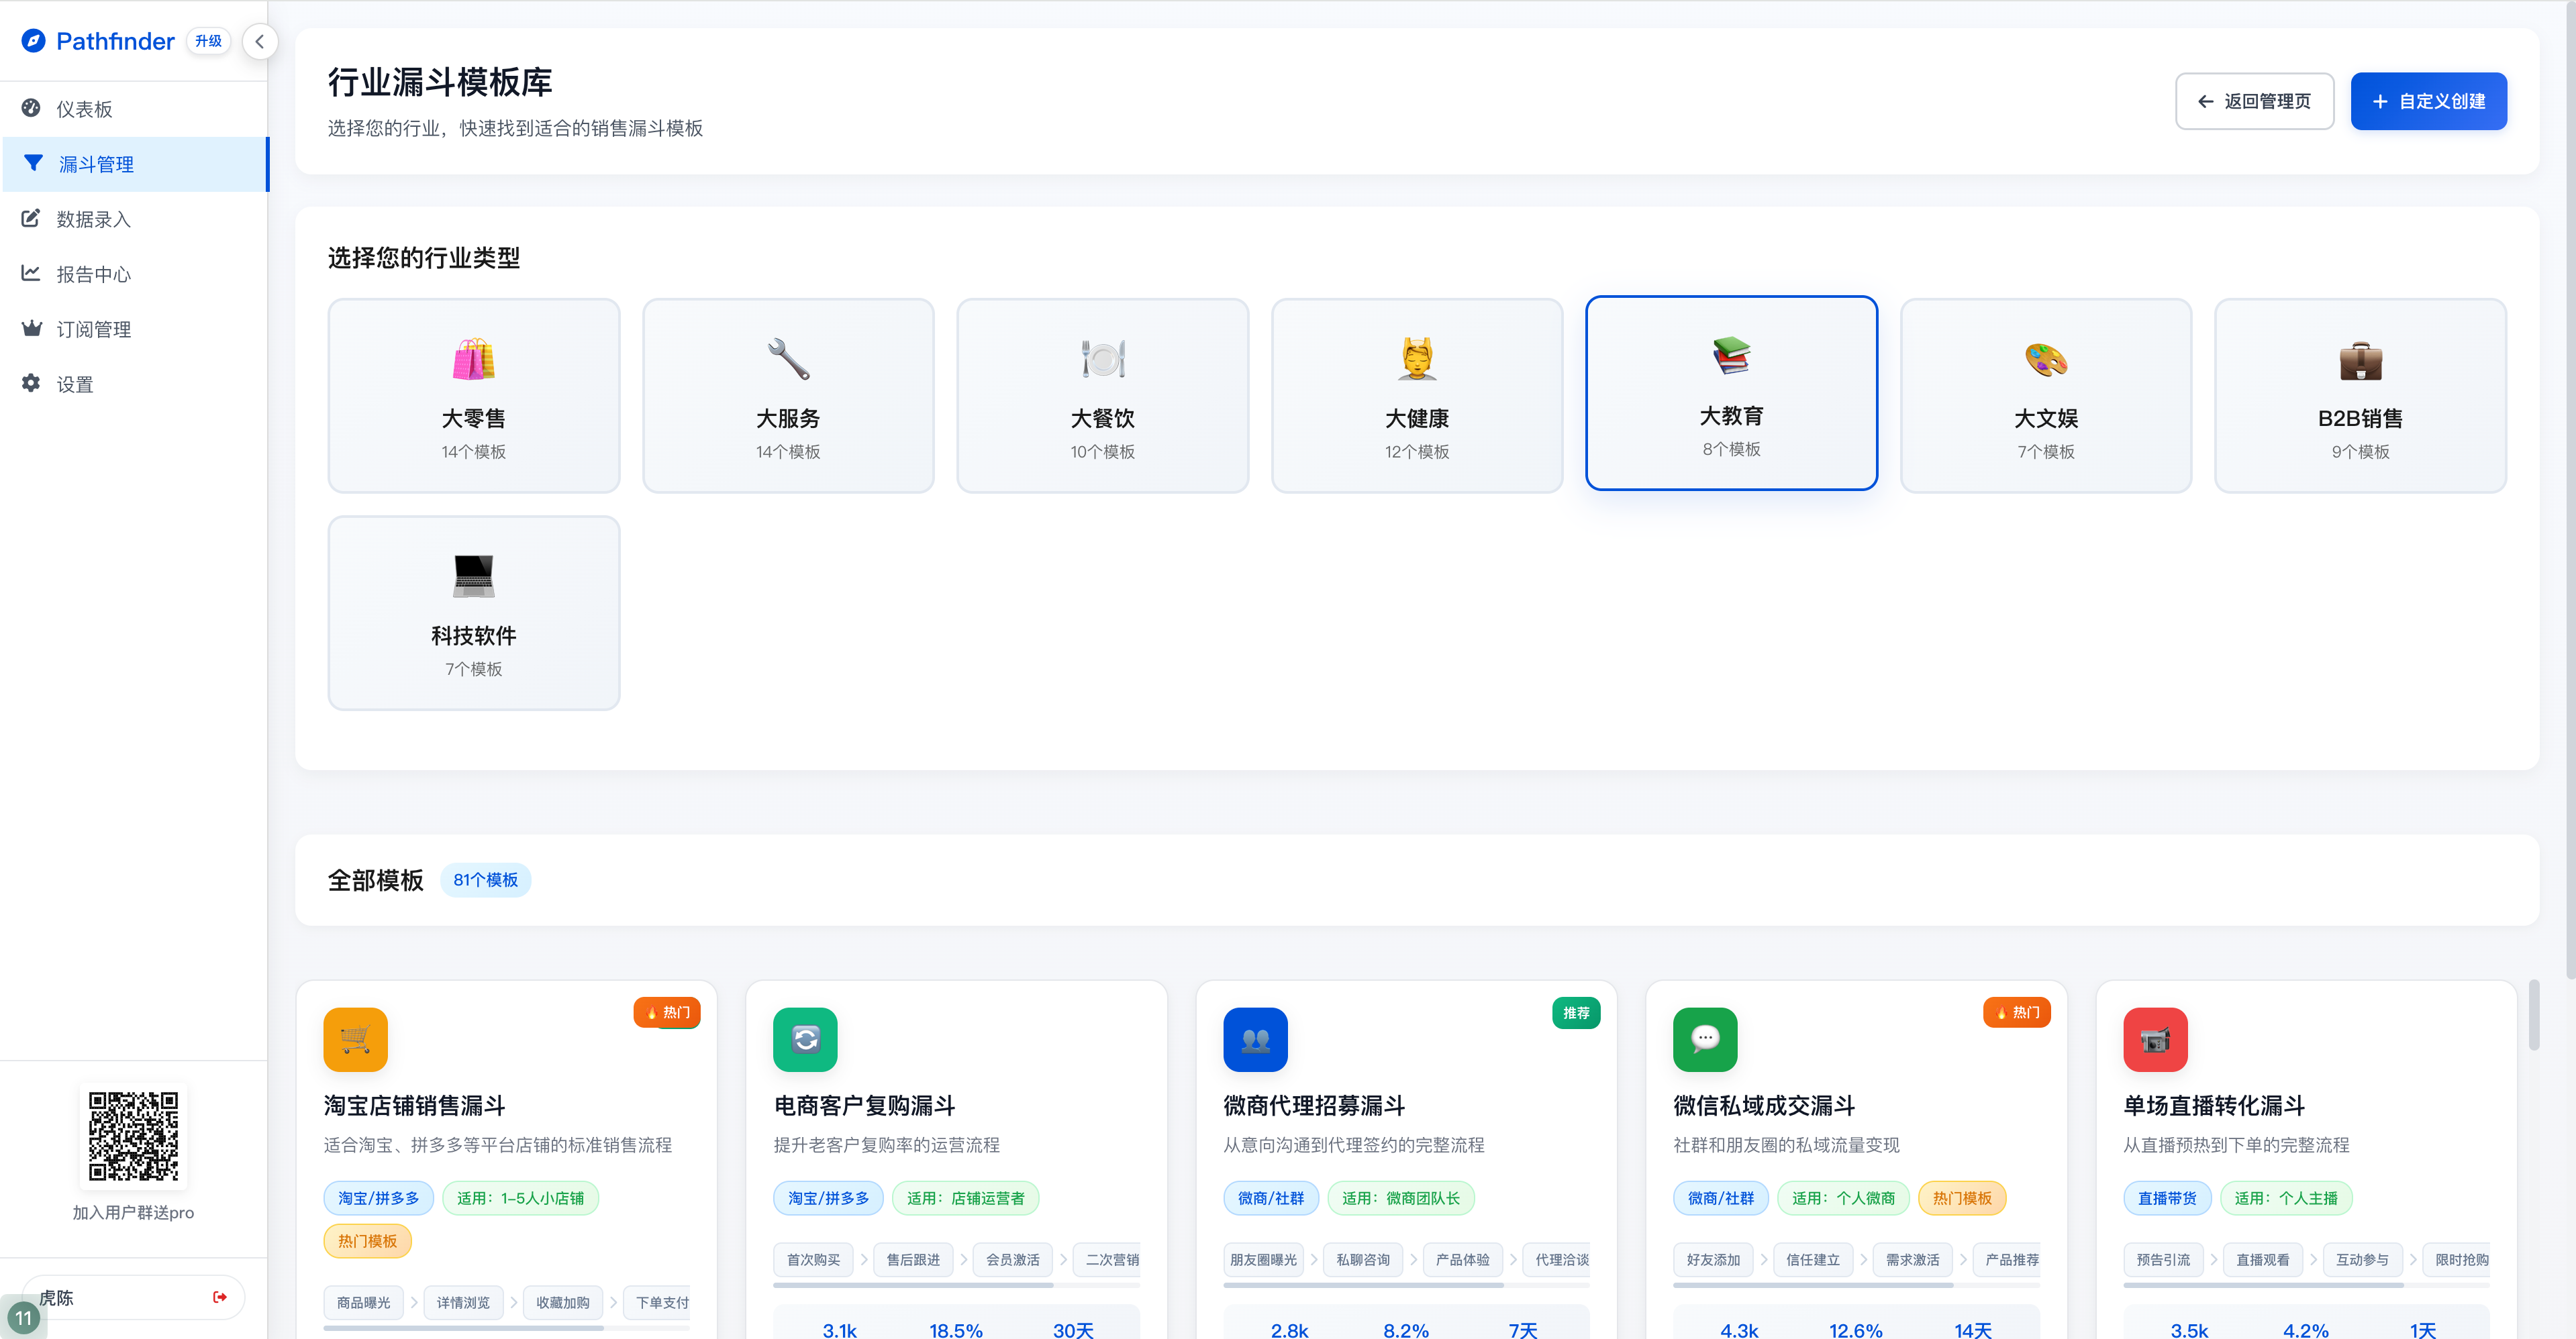Open the 报告中心 chart icon

coord(31,273)
